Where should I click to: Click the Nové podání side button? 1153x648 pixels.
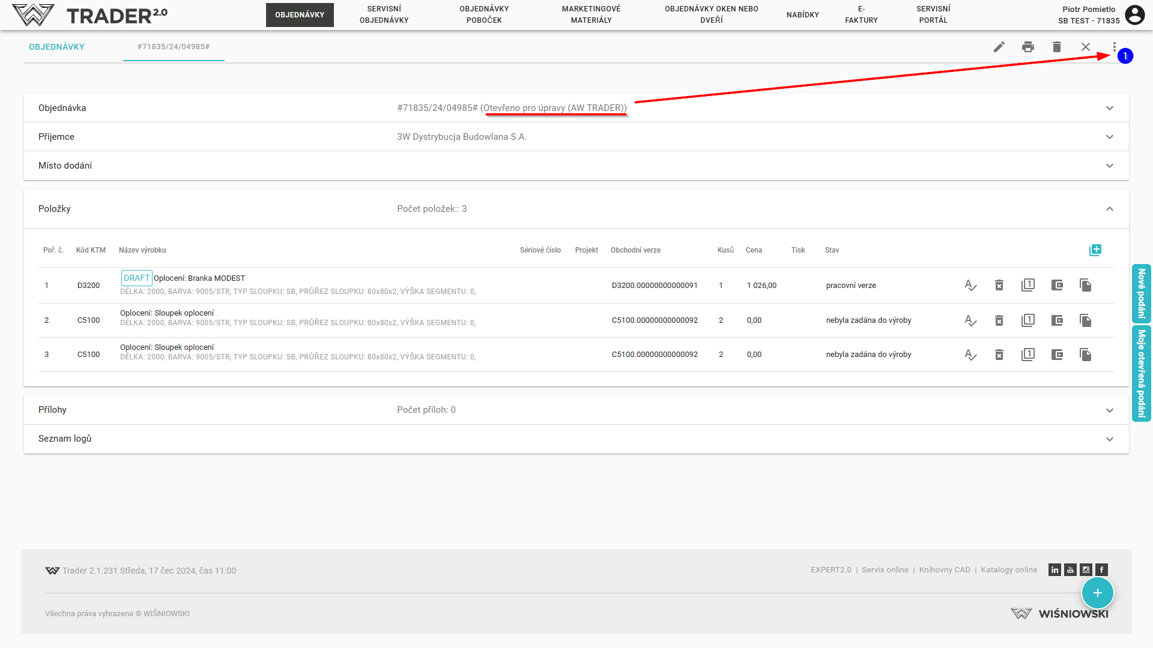[x=1141, y=294]
